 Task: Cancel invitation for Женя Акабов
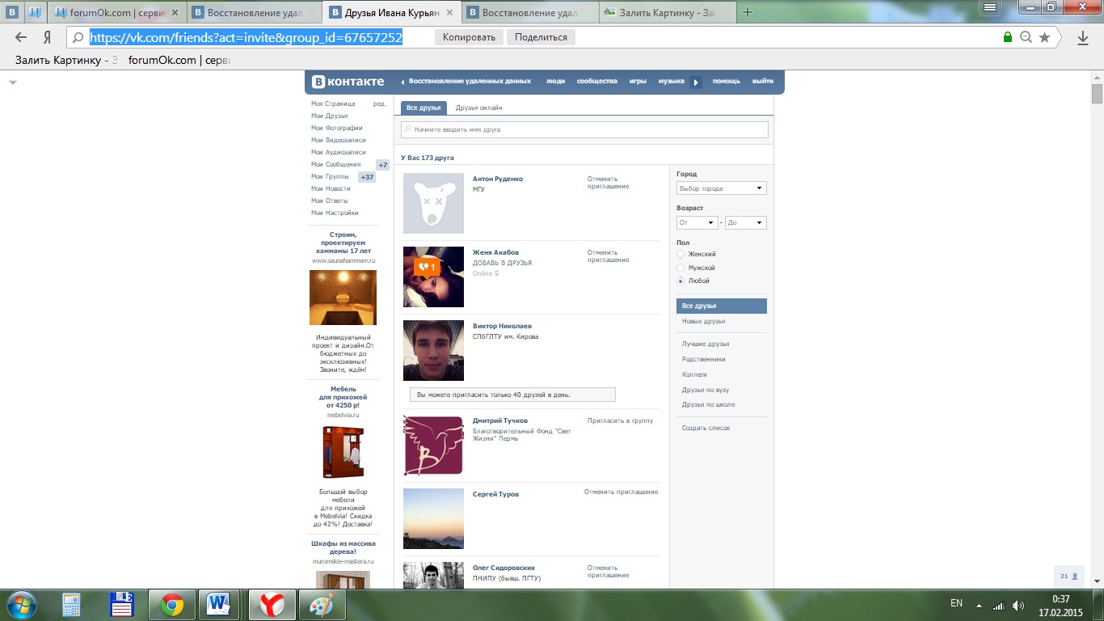pos(608,256)
